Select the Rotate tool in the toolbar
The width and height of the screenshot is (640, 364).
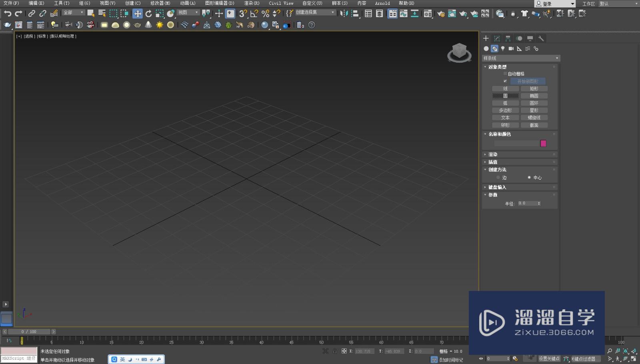point(148,14)
